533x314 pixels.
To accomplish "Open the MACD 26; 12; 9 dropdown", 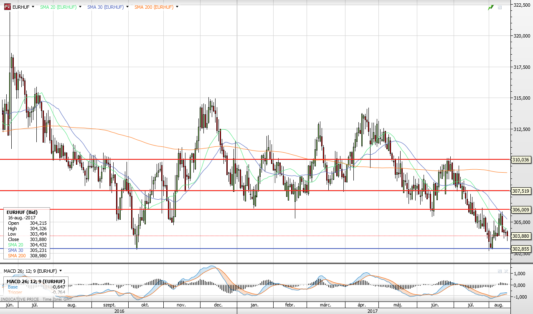I will coord(61,271).
